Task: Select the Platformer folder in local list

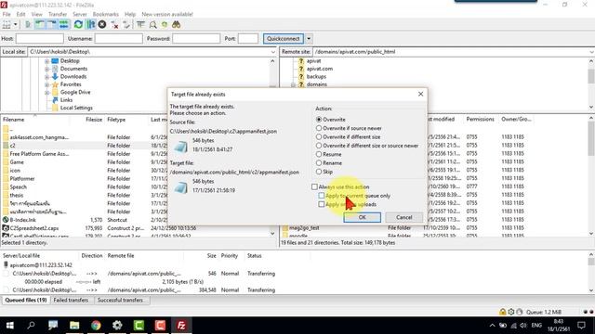Action: point(22,178)
